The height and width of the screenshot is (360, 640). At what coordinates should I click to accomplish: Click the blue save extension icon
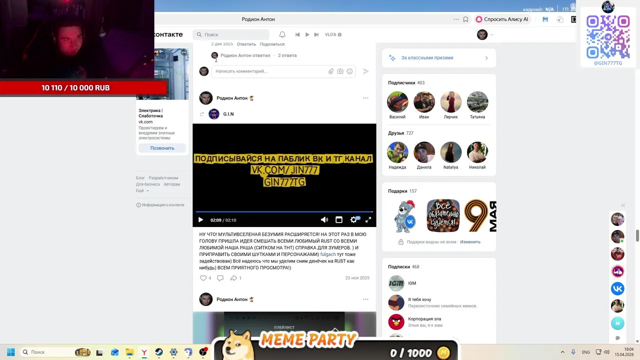click(x=545, y=19)
